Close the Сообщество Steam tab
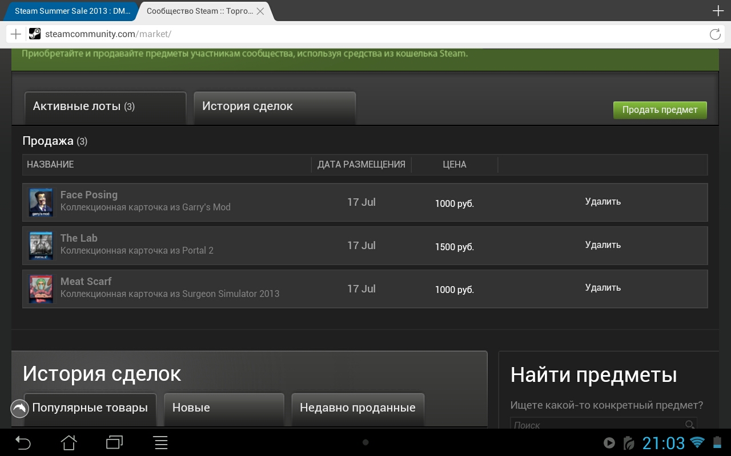The image size is (731, 456). (260, 11)
